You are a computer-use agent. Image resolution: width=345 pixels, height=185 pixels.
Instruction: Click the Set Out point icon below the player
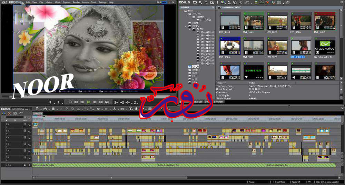(58, 102)
